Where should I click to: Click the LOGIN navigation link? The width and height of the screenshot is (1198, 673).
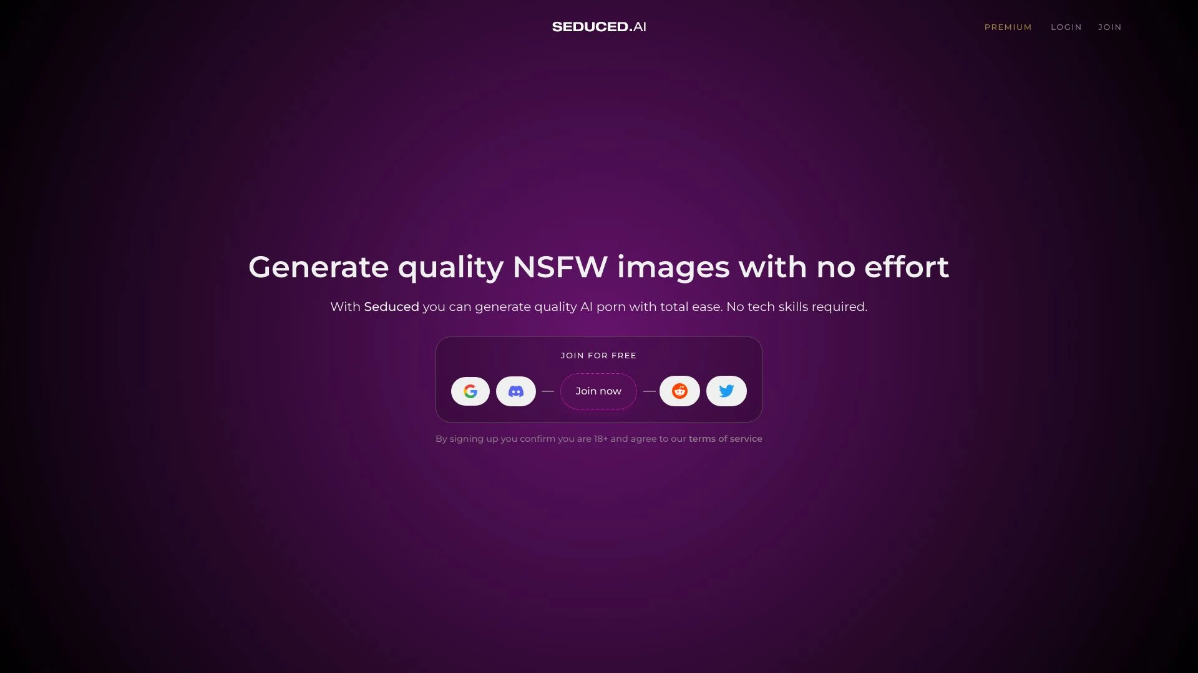coord(1066,27)
